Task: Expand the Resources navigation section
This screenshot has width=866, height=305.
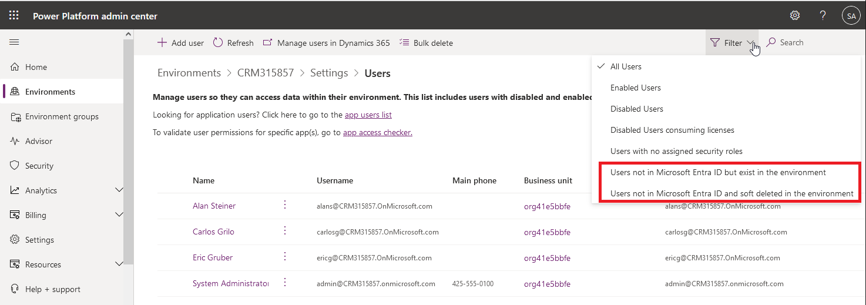Action: [119, 264]
